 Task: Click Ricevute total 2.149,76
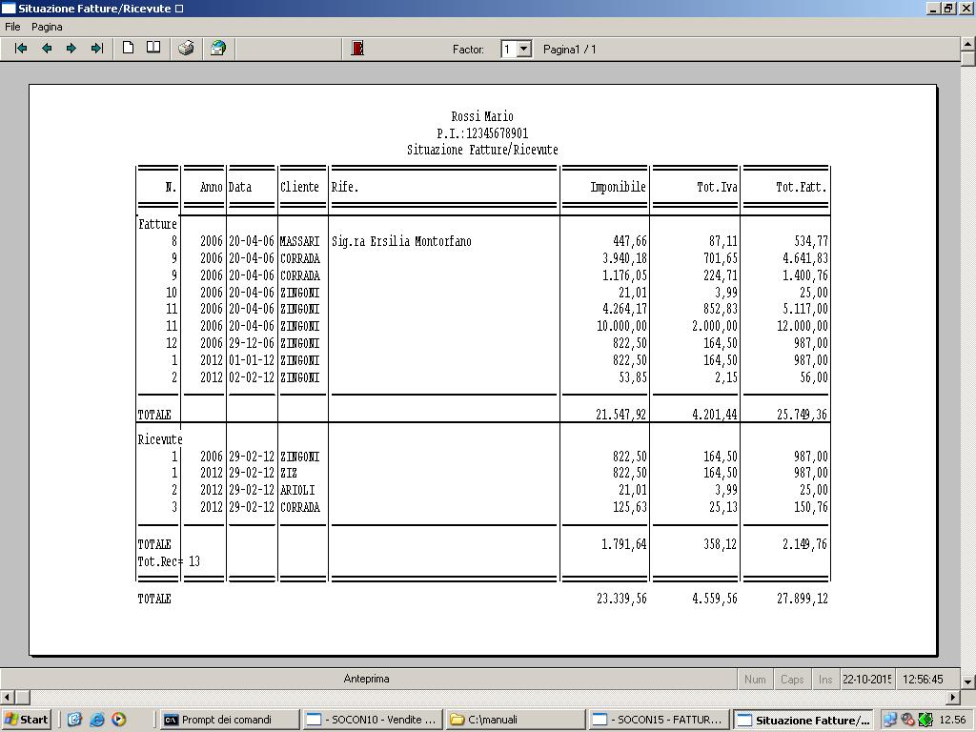(x=804, y=544)
